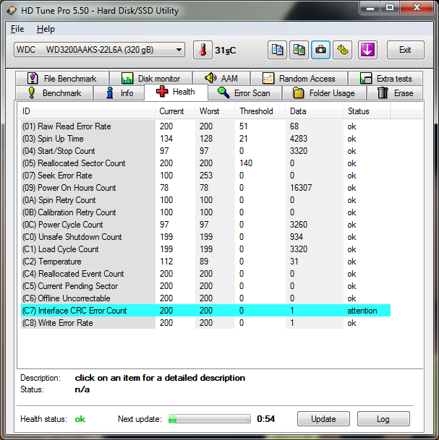Open the drive selection dropdown
439x440 pixels.
click(x=99, y=50)
